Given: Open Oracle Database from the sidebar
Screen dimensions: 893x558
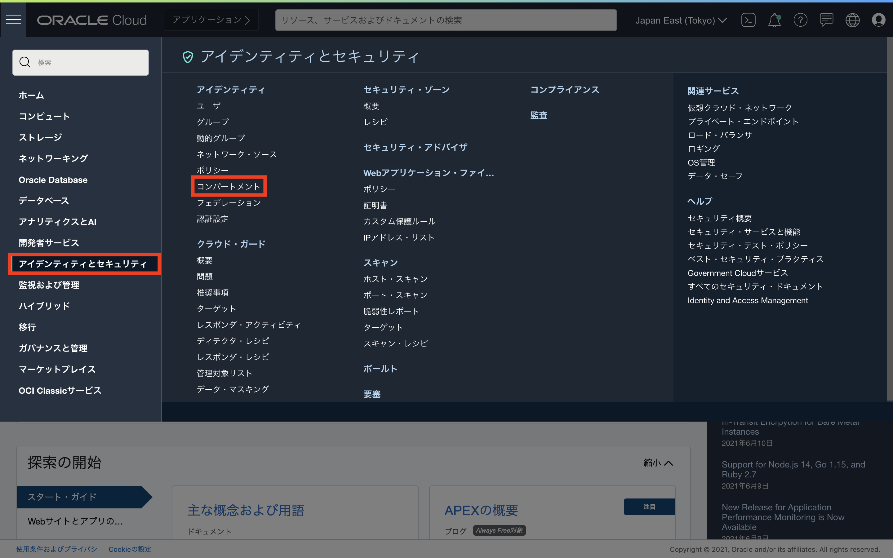Looking at the screenshot, I should pyautogui.click(x=53, y=180).
